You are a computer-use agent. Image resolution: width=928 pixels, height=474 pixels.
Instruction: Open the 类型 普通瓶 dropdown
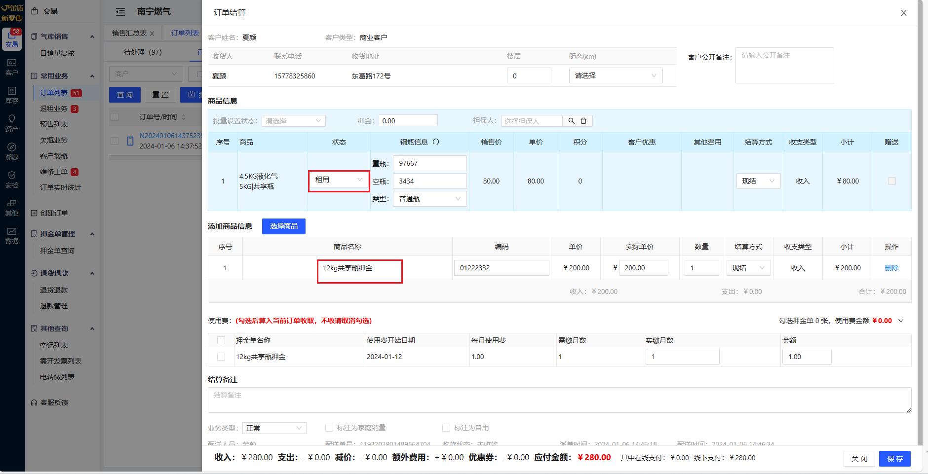click(x=429, y=199)
